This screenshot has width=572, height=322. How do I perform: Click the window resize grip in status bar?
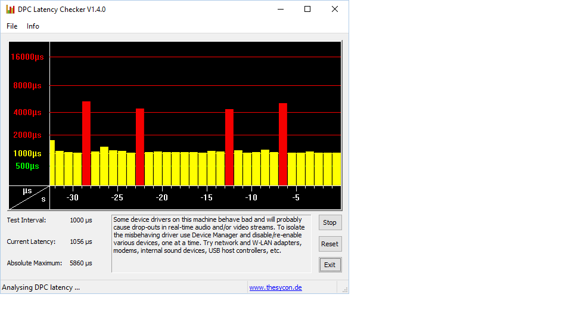click(x=345, y=290)
